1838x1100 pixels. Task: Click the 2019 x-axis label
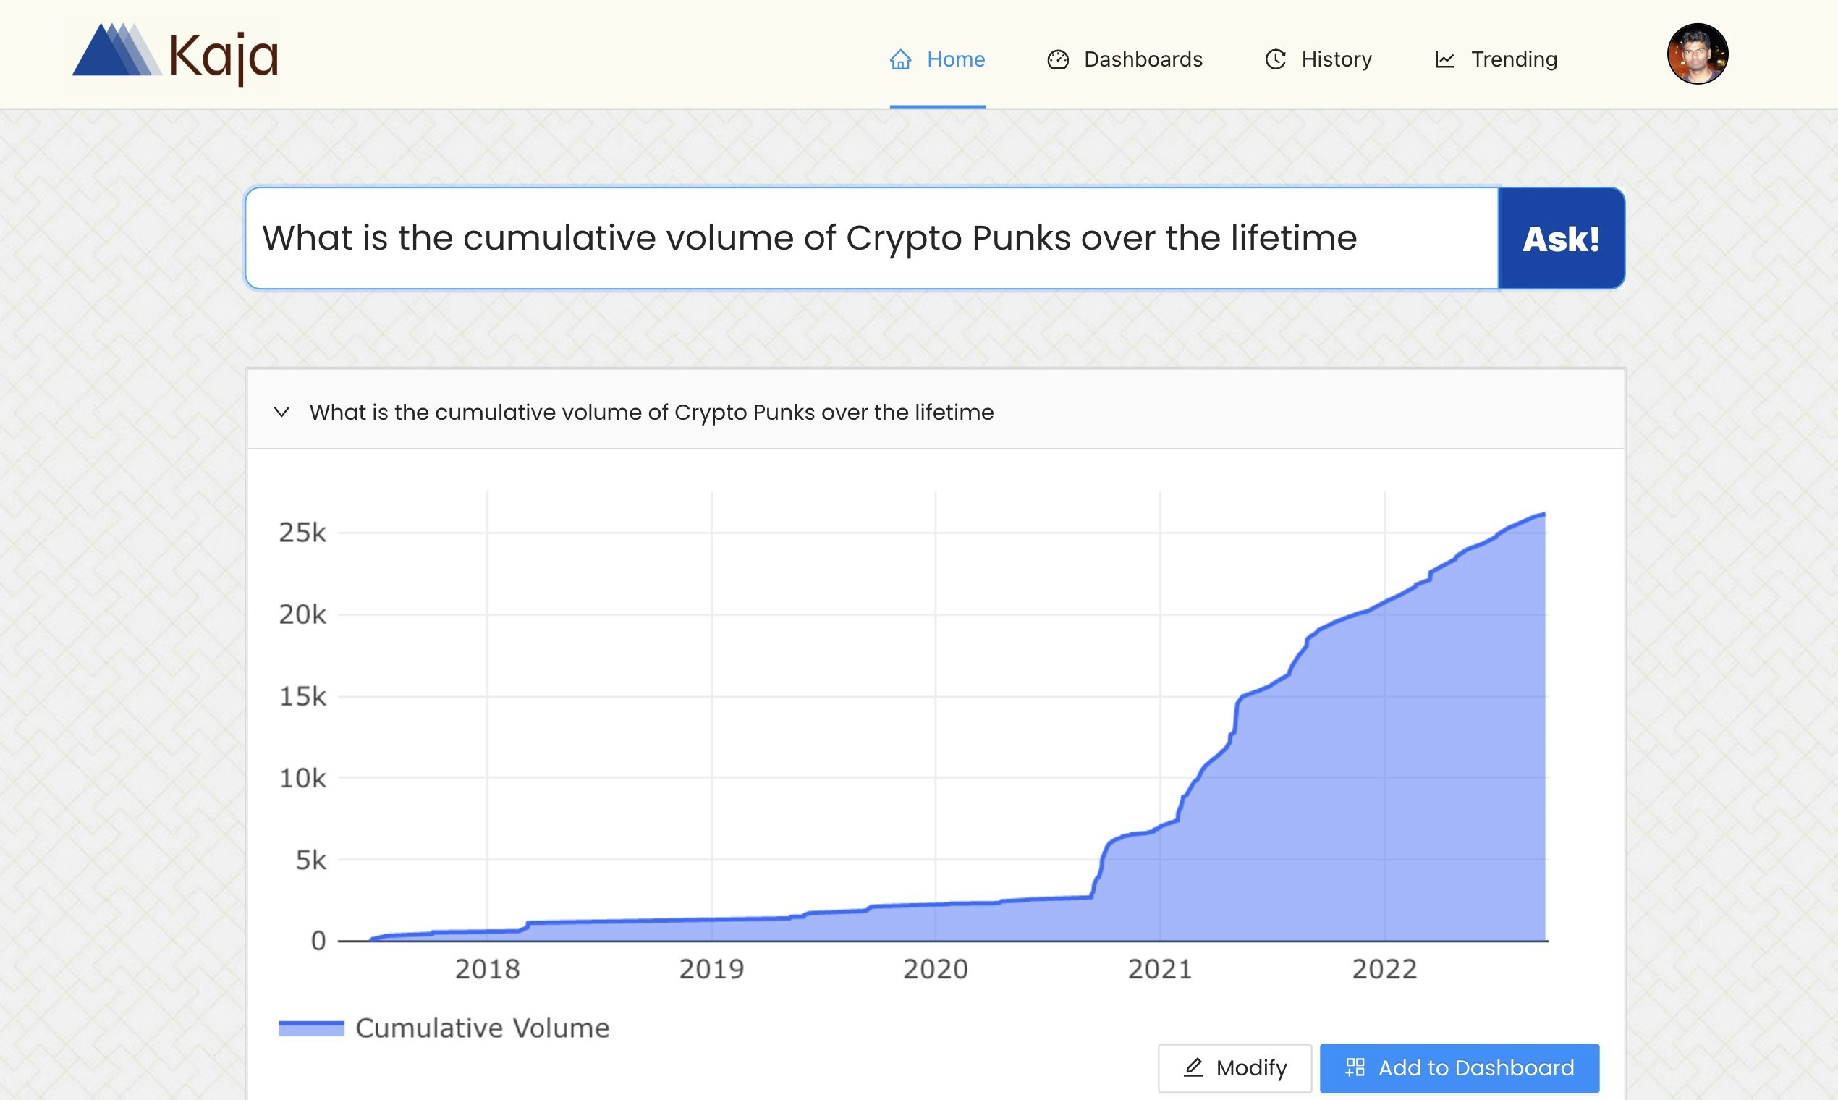711,970
